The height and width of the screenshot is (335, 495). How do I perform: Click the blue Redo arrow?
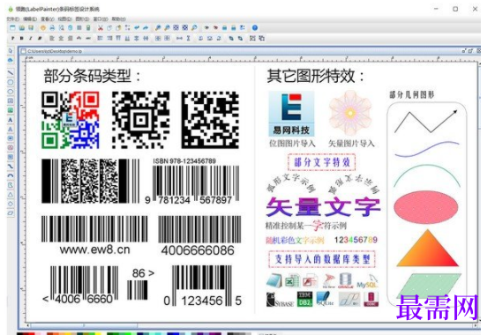click(x=146, y=27)
